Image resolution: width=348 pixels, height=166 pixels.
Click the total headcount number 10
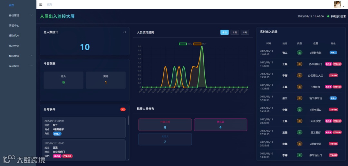85,47
